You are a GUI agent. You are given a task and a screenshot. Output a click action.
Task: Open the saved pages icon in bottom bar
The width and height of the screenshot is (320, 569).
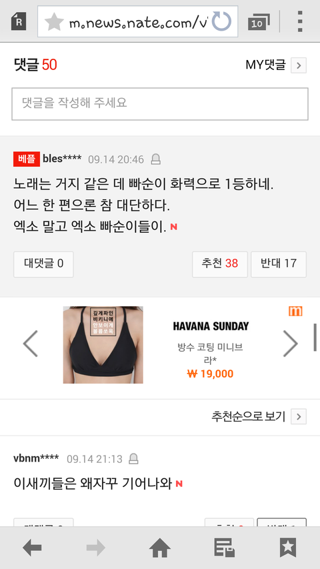[x=224, y=548]
